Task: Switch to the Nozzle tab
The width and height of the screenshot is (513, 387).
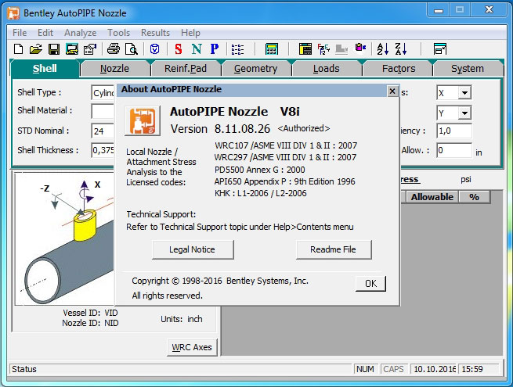Action: 114,69
